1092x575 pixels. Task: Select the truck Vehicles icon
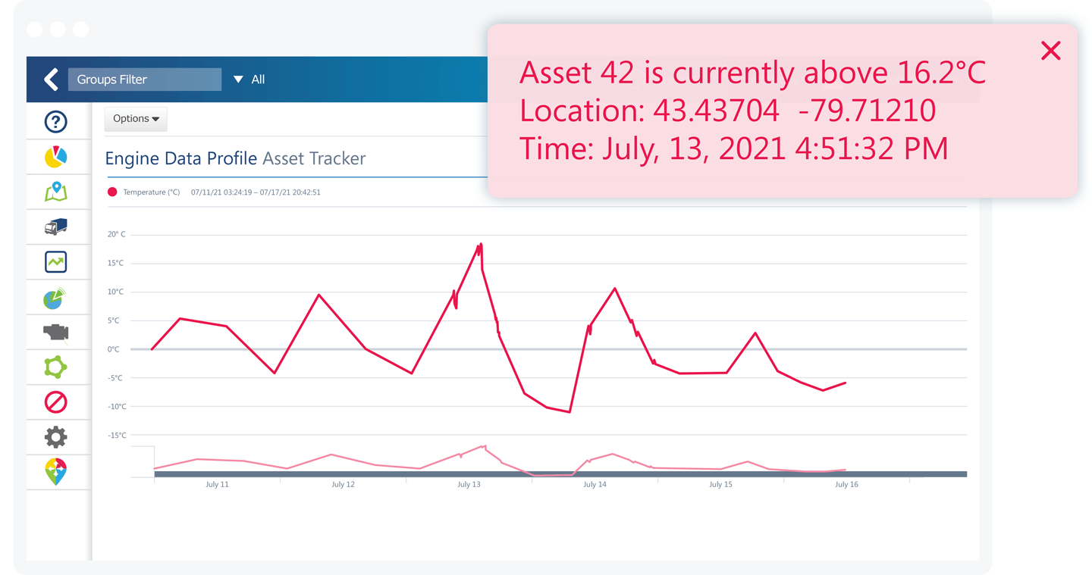tap(55, 227)
